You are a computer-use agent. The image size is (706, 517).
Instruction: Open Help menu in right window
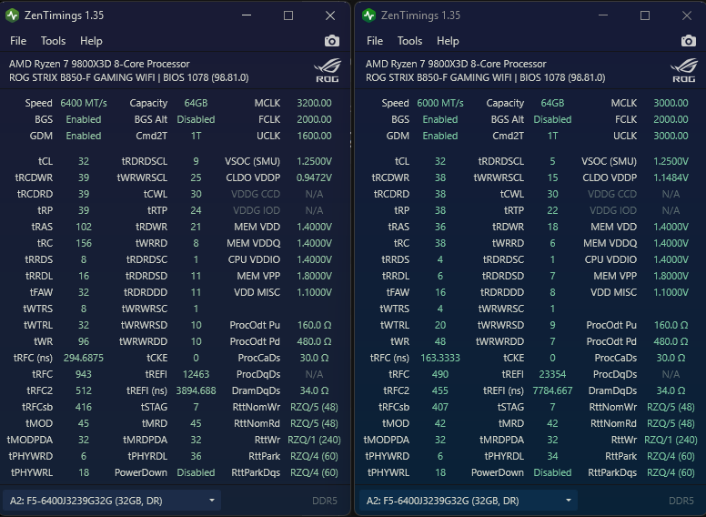(x=448, y=41)
